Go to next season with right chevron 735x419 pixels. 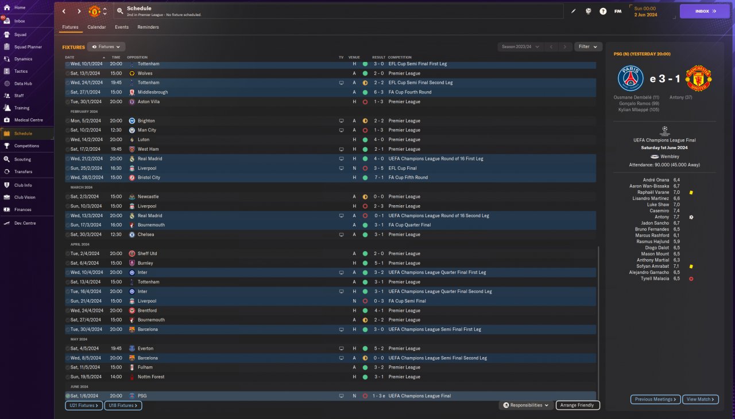click(x=566, y=47)
